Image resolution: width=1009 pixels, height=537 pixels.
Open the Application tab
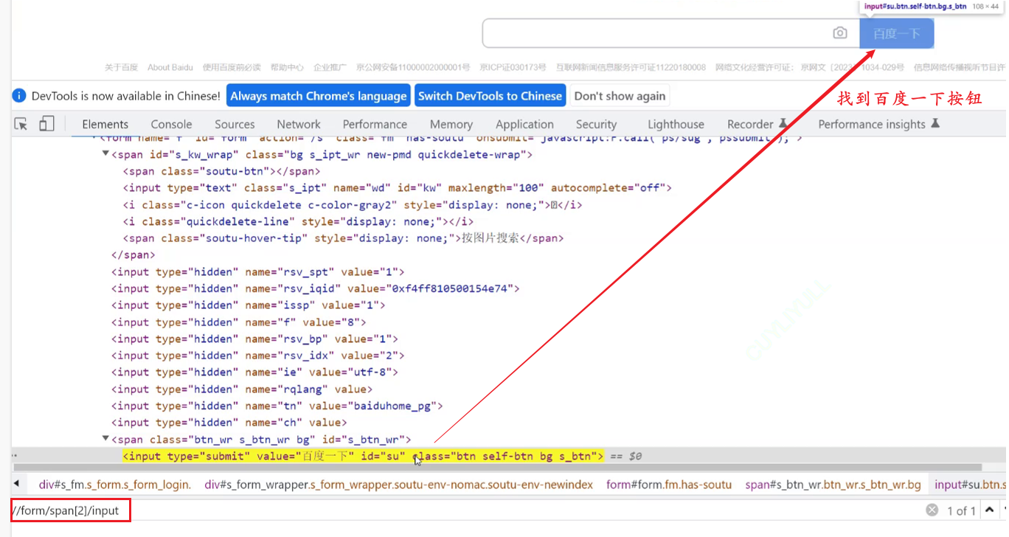coord(524,124)
